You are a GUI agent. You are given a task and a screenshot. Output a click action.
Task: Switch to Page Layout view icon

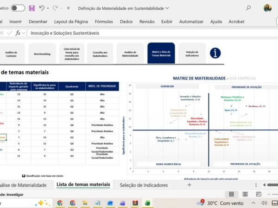pyautogui.click(x=245, y=194)
